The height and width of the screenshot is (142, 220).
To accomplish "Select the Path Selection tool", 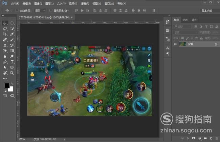I will coord(5,67).
